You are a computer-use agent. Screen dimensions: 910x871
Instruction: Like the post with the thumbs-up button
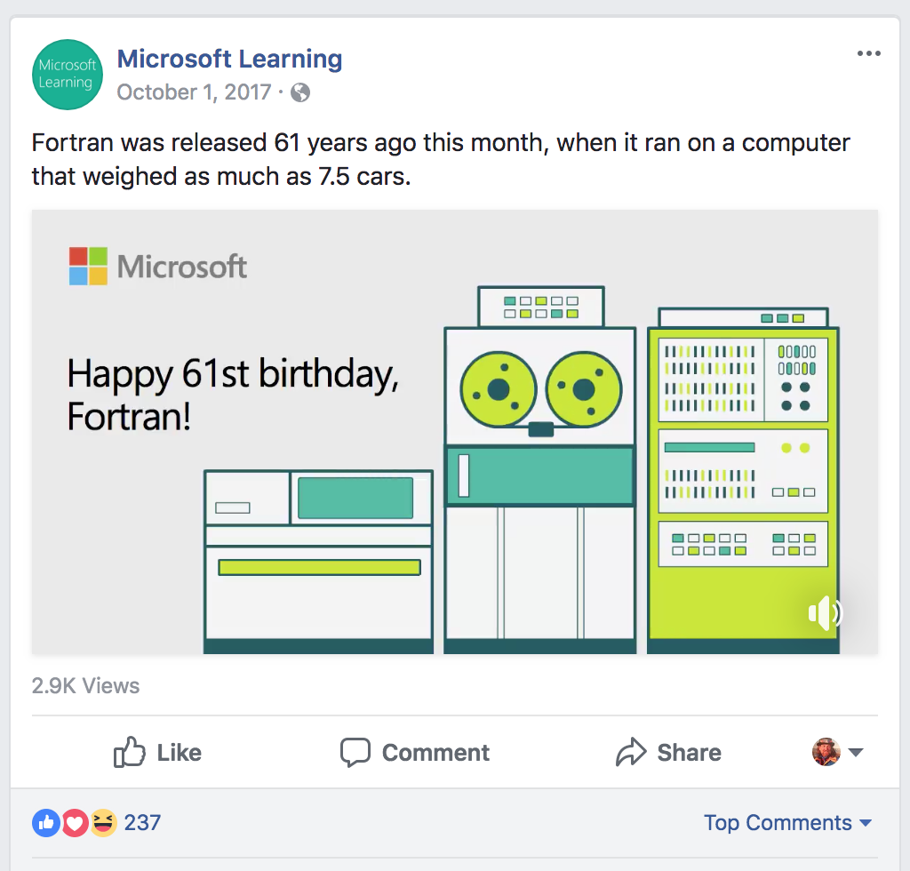point(158,753)
